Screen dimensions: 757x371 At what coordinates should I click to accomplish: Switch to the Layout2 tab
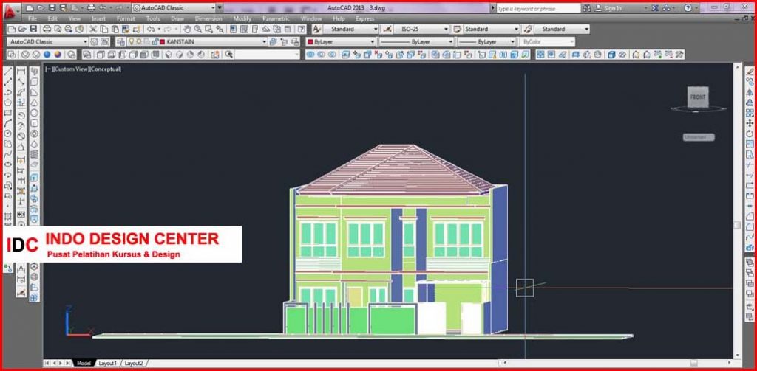(x=134, y=363)
